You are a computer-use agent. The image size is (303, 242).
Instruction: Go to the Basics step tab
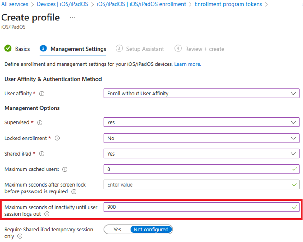[x=17, y=49]
